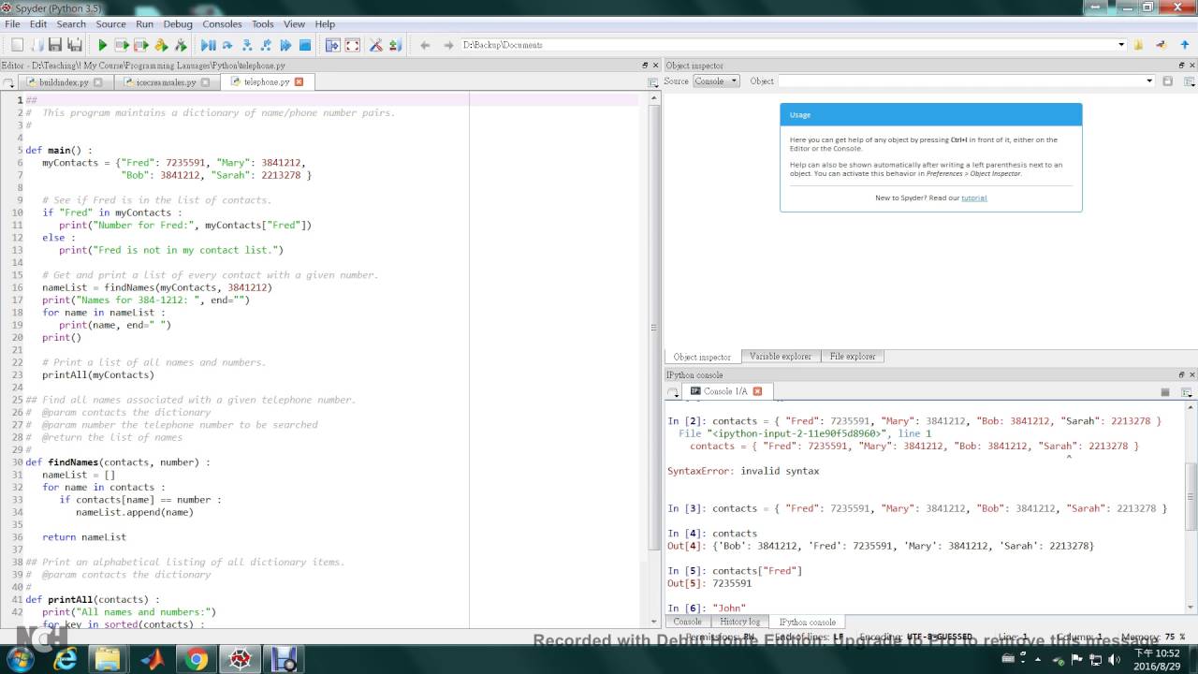This screenshot has width=1198, height=674.
Task: Open Chrome from the Windows taskbar
Action: (x=196, y=659)
